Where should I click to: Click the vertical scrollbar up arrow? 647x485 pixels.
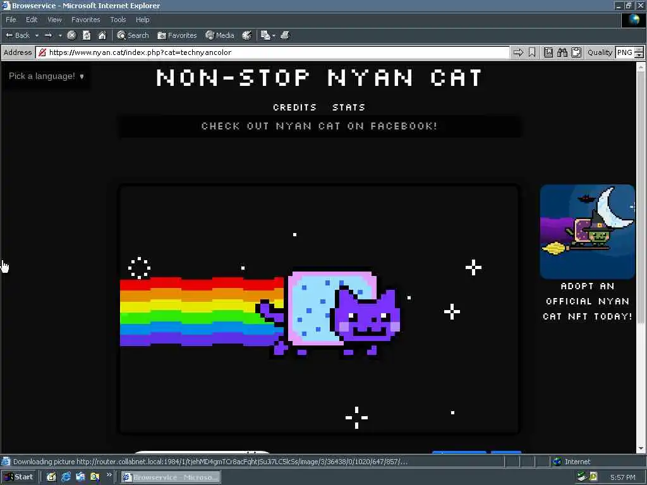[641, 66]
